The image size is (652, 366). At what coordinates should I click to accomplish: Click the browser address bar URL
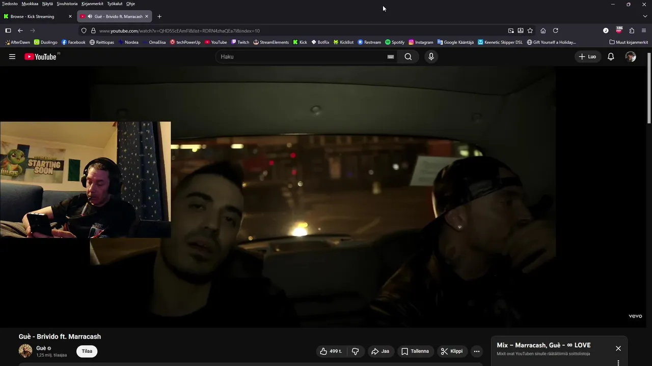[179, 30]
